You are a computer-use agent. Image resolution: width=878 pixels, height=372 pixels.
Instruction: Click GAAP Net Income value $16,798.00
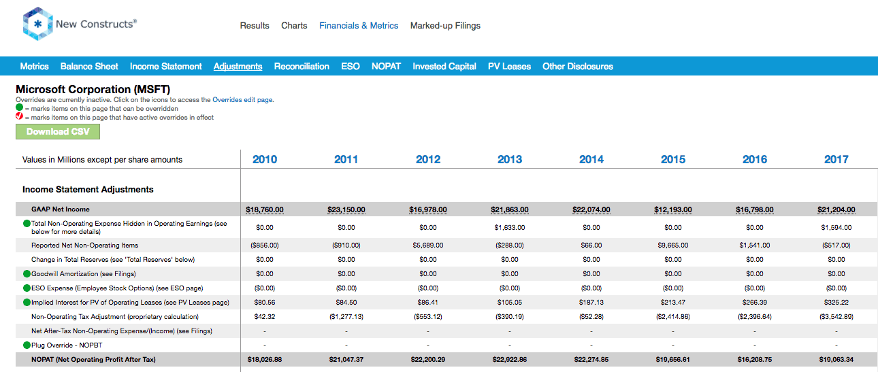pos(755,209)
